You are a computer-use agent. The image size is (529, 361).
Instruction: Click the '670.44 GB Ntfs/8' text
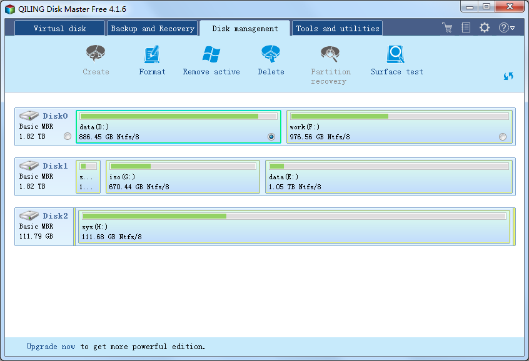139,186
